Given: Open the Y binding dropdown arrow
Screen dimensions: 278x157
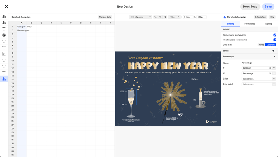Looking at the screenshot, I should click(274, 68).
